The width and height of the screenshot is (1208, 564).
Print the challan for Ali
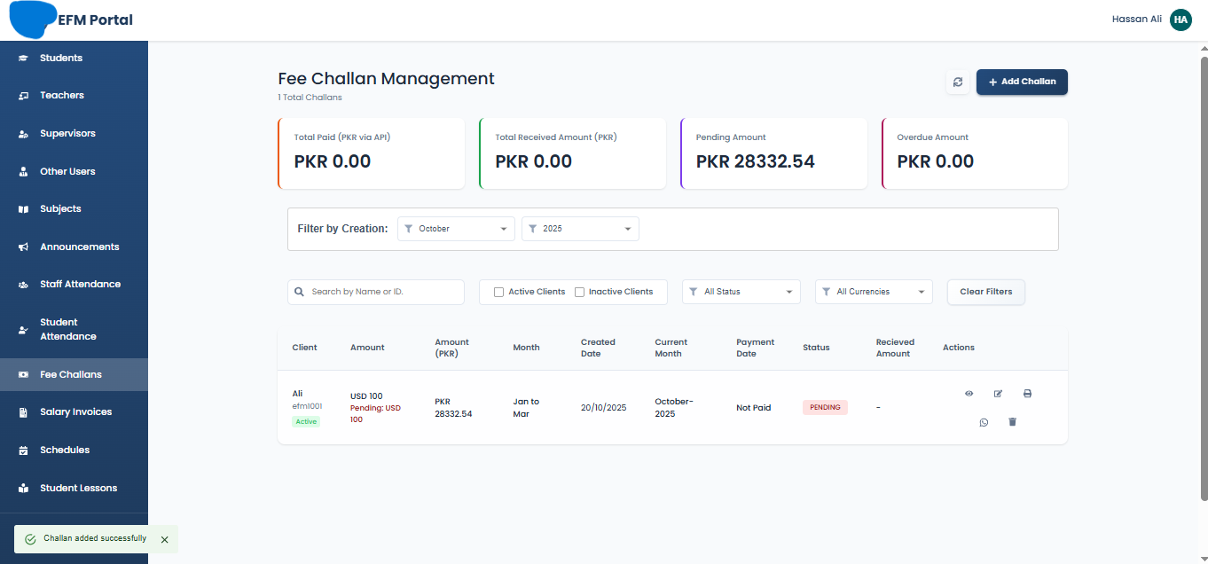coord(1027,393)
